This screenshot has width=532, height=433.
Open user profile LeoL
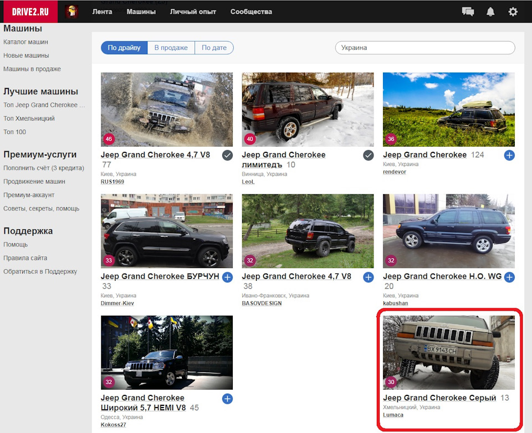click(x=248, y=182)
